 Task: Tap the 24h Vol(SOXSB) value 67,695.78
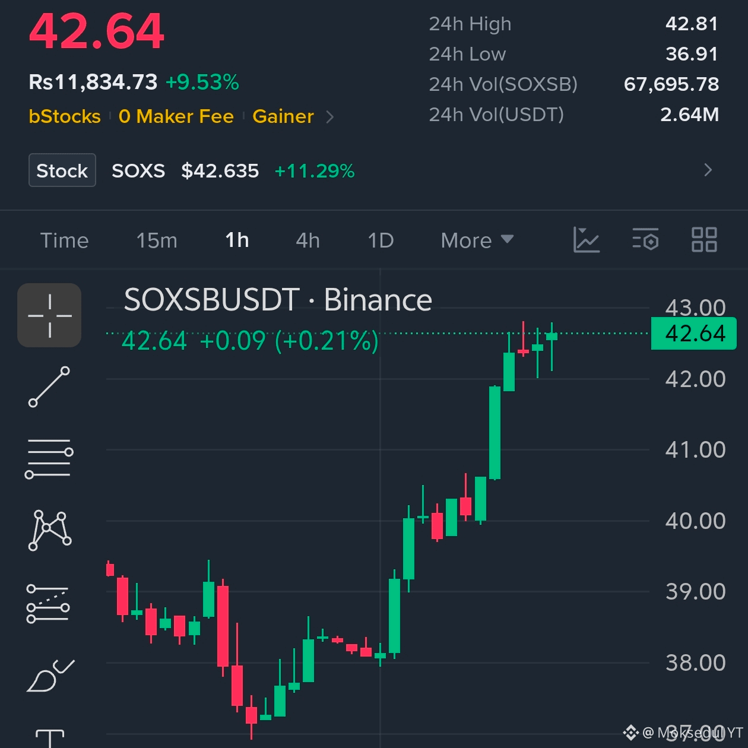click(x=671, y=84)
